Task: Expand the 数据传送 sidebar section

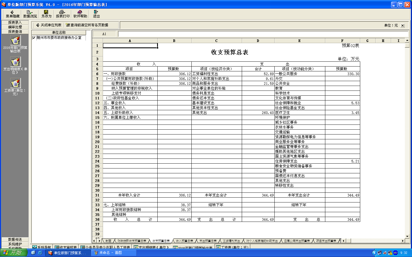Action: [15, 240]
